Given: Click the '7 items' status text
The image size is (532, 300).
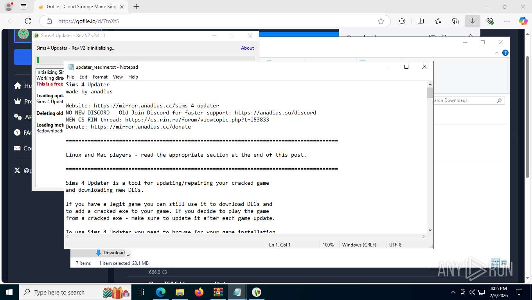Looking at the screenshot, I should point(83,263).
